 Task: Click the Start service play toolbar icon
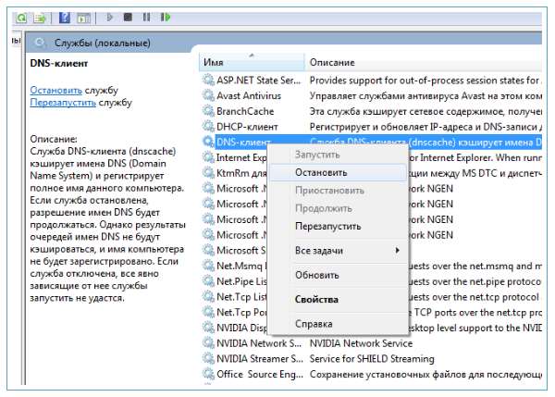109,17
